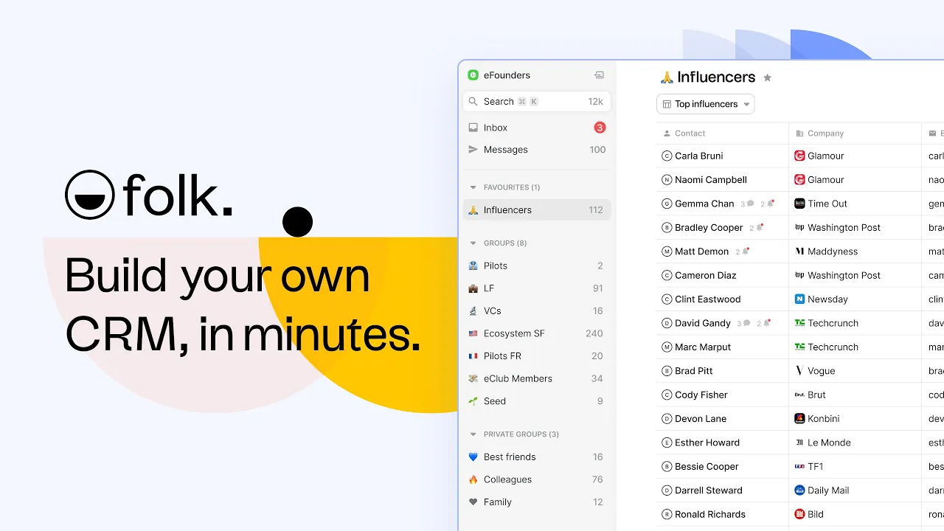Viewport: 944px width, 531px height.
Task: Click the US flag icon for Ecosystem SF
Action: [473, 333]
